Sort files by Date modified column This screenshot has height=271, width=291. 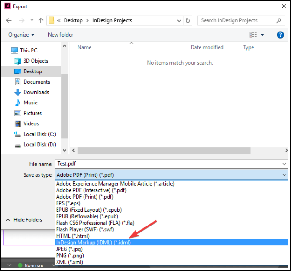(207, 47)
